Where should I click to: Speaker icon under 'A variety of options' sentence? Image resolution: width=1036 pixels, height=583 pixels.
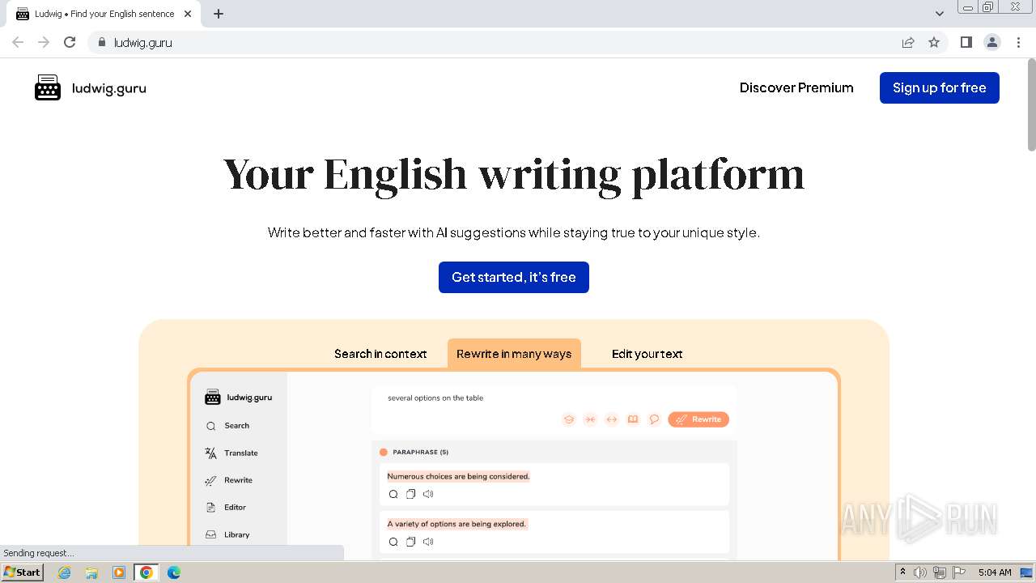pyautogui.click(x=428, y=542)
